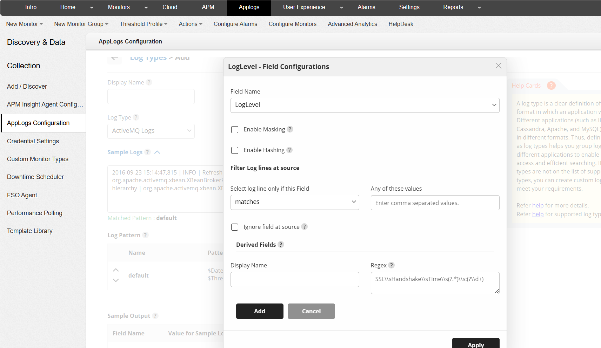Enable the Masking checkbox
601x348 pixels.
(235, 129)
